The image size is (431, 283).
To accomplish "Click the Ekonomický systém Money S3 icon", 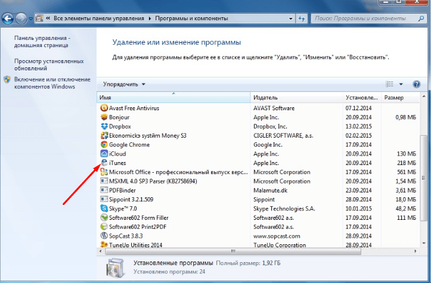I will point(104,135).
